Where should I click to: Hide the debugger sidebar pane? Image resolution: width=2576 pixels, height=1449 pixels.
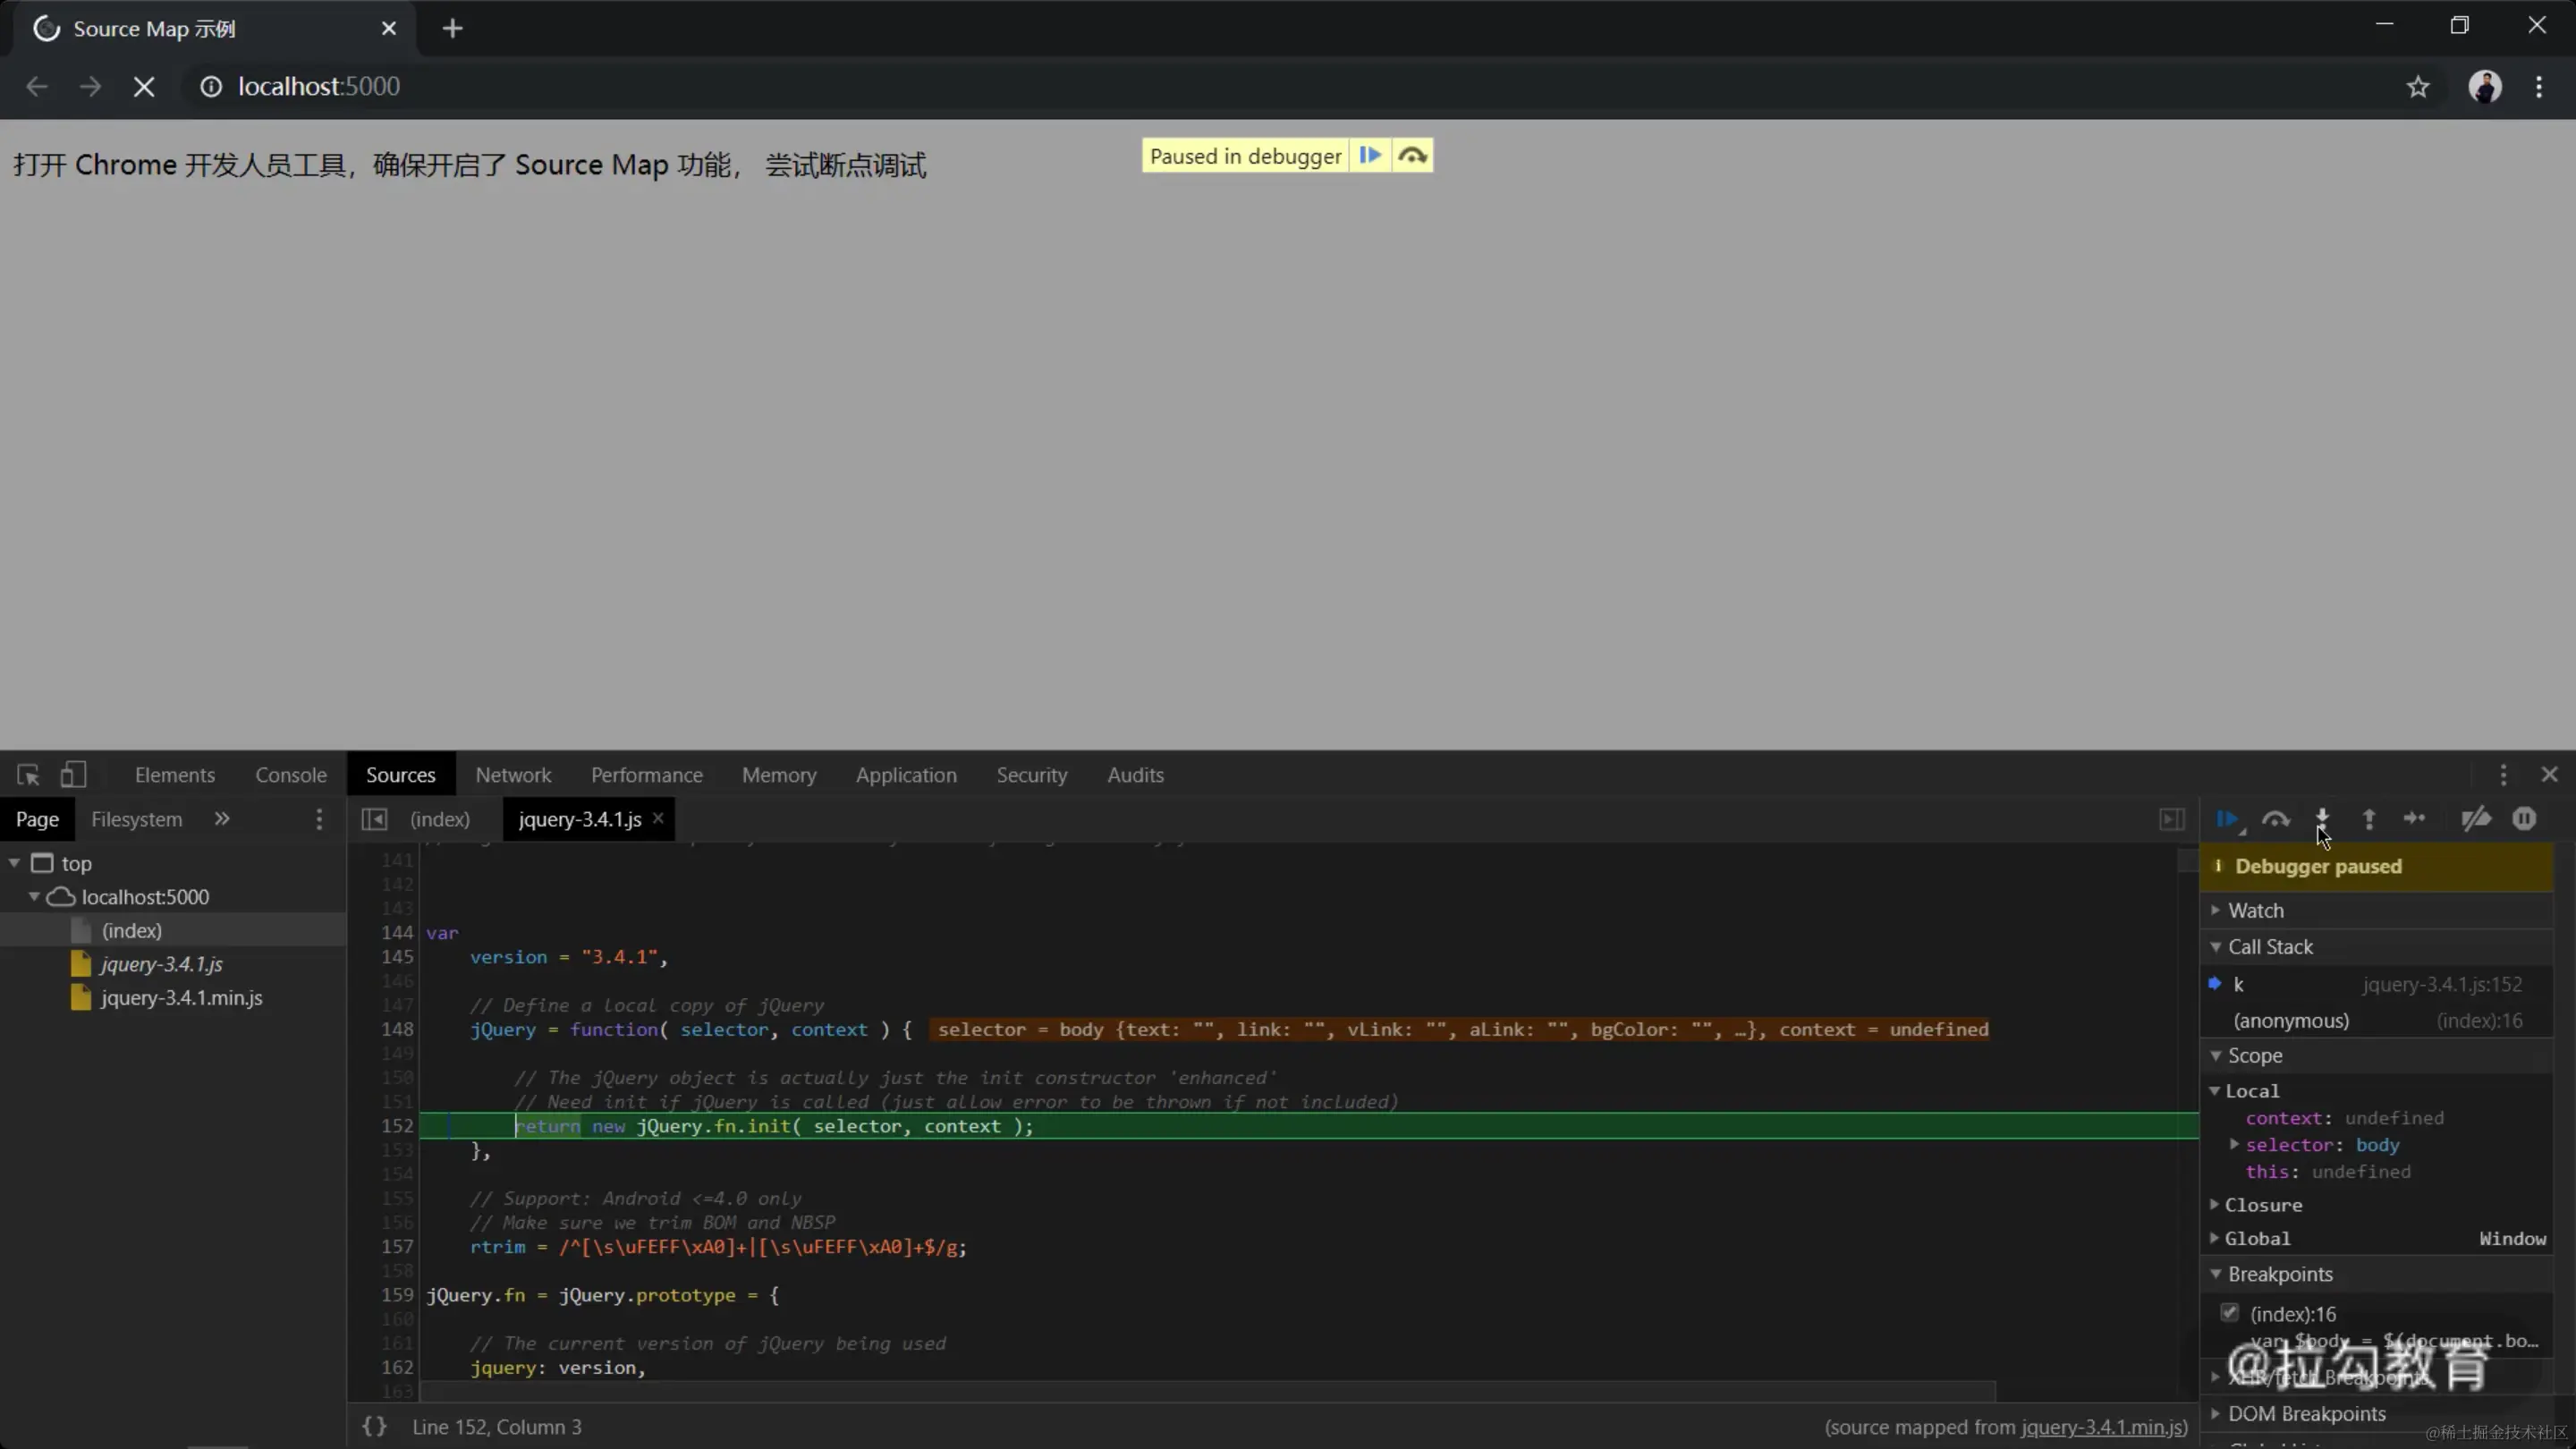2171,819
